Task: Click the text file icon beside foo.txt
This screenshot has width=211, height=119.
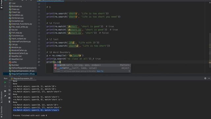Action: click(10, 30)
